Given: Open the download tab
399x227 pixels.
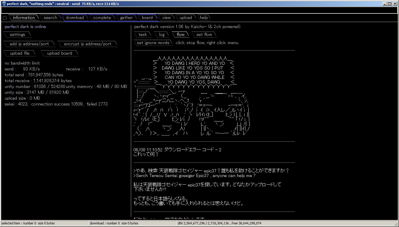Looking at the screenshot, I should click(x=75, y=18).
